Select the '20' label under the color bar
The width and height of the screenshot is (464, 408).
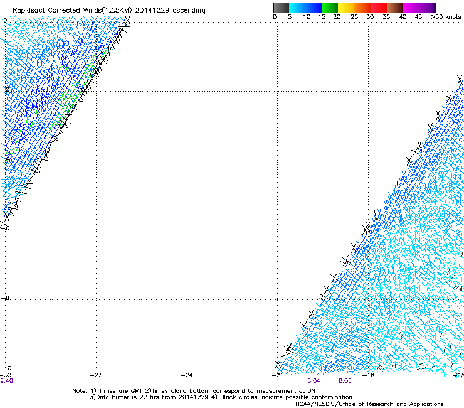(x=337, y=17)
